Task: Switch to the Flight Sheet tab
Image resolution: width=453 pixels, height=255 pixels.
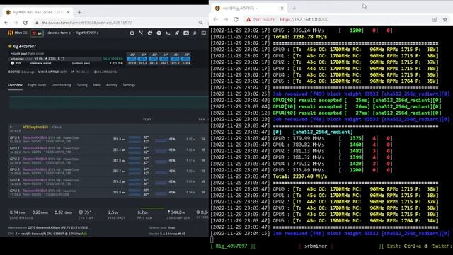Action: click(x=37, y=85)
